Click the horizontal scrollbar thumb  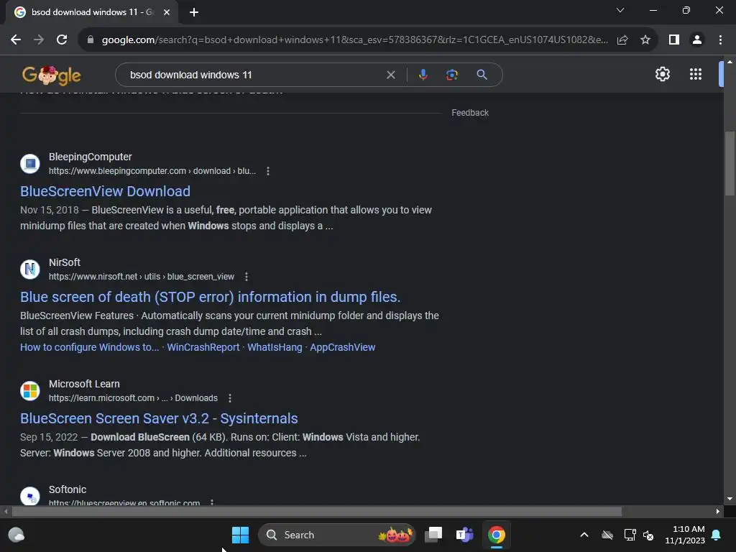[317, 512]
